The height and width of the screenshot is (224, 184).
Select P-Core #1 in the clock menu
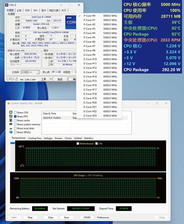coord(99,20)
